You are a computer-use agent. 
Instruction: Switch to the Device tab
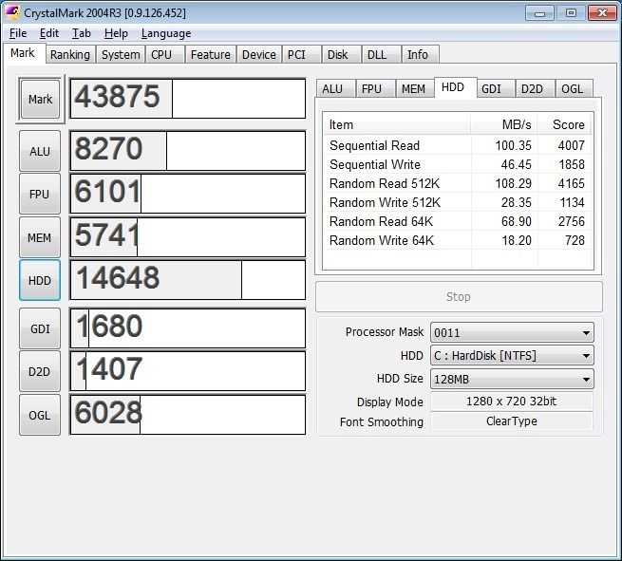[x=259, y=54]
